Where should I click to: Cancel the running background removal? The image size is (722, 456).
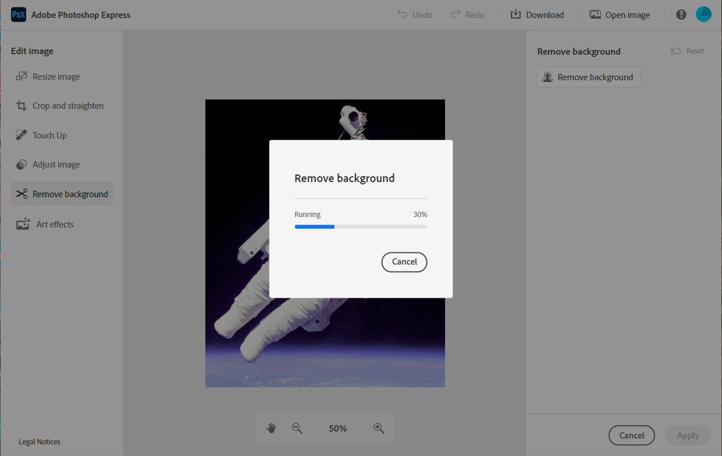click(404, 262)
